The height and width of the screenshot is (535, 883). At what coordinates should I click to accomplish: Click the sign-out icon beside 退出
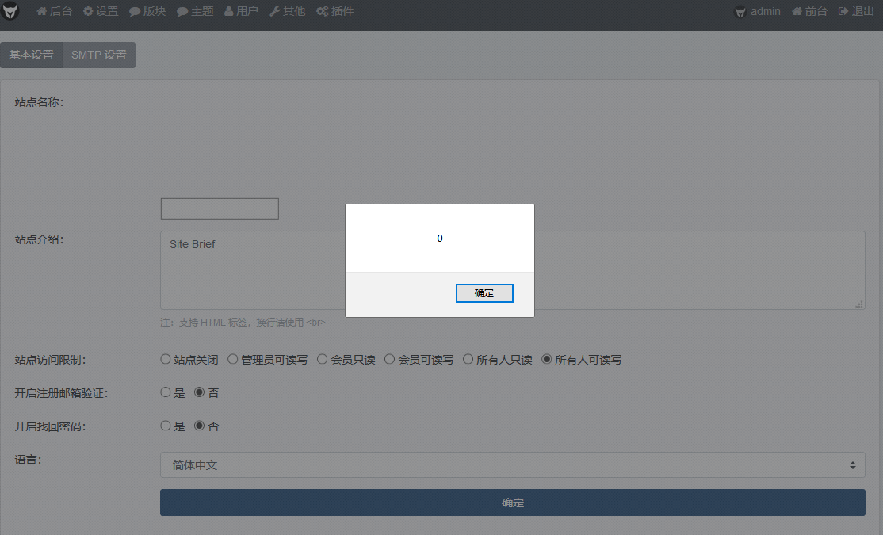(x=843, y=11)
